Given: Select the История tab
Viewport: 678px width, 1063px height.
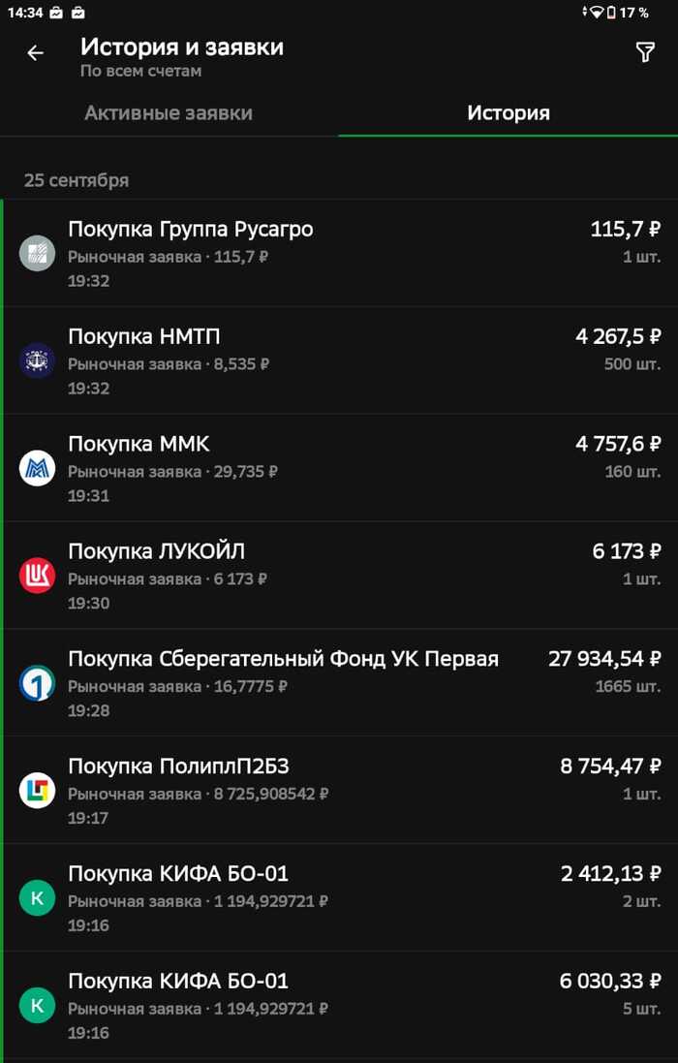Looking at the screenshot, I should [508, 112].
